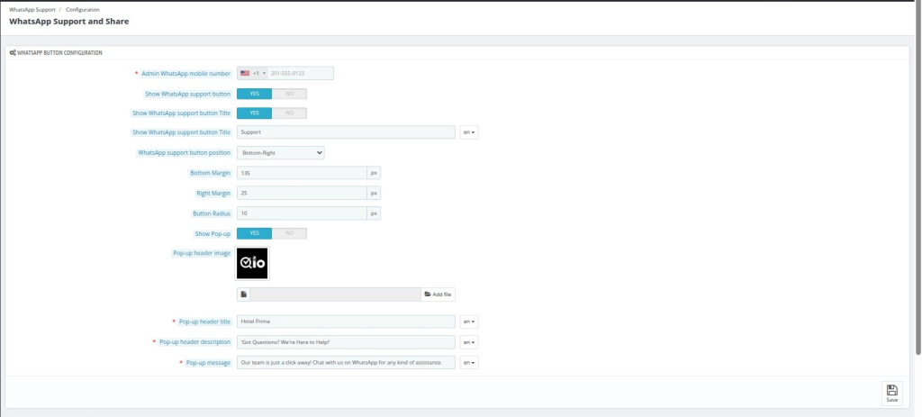Click the Right Margin field showing 25
The image size is (922, 417).
tap(303, 193)
